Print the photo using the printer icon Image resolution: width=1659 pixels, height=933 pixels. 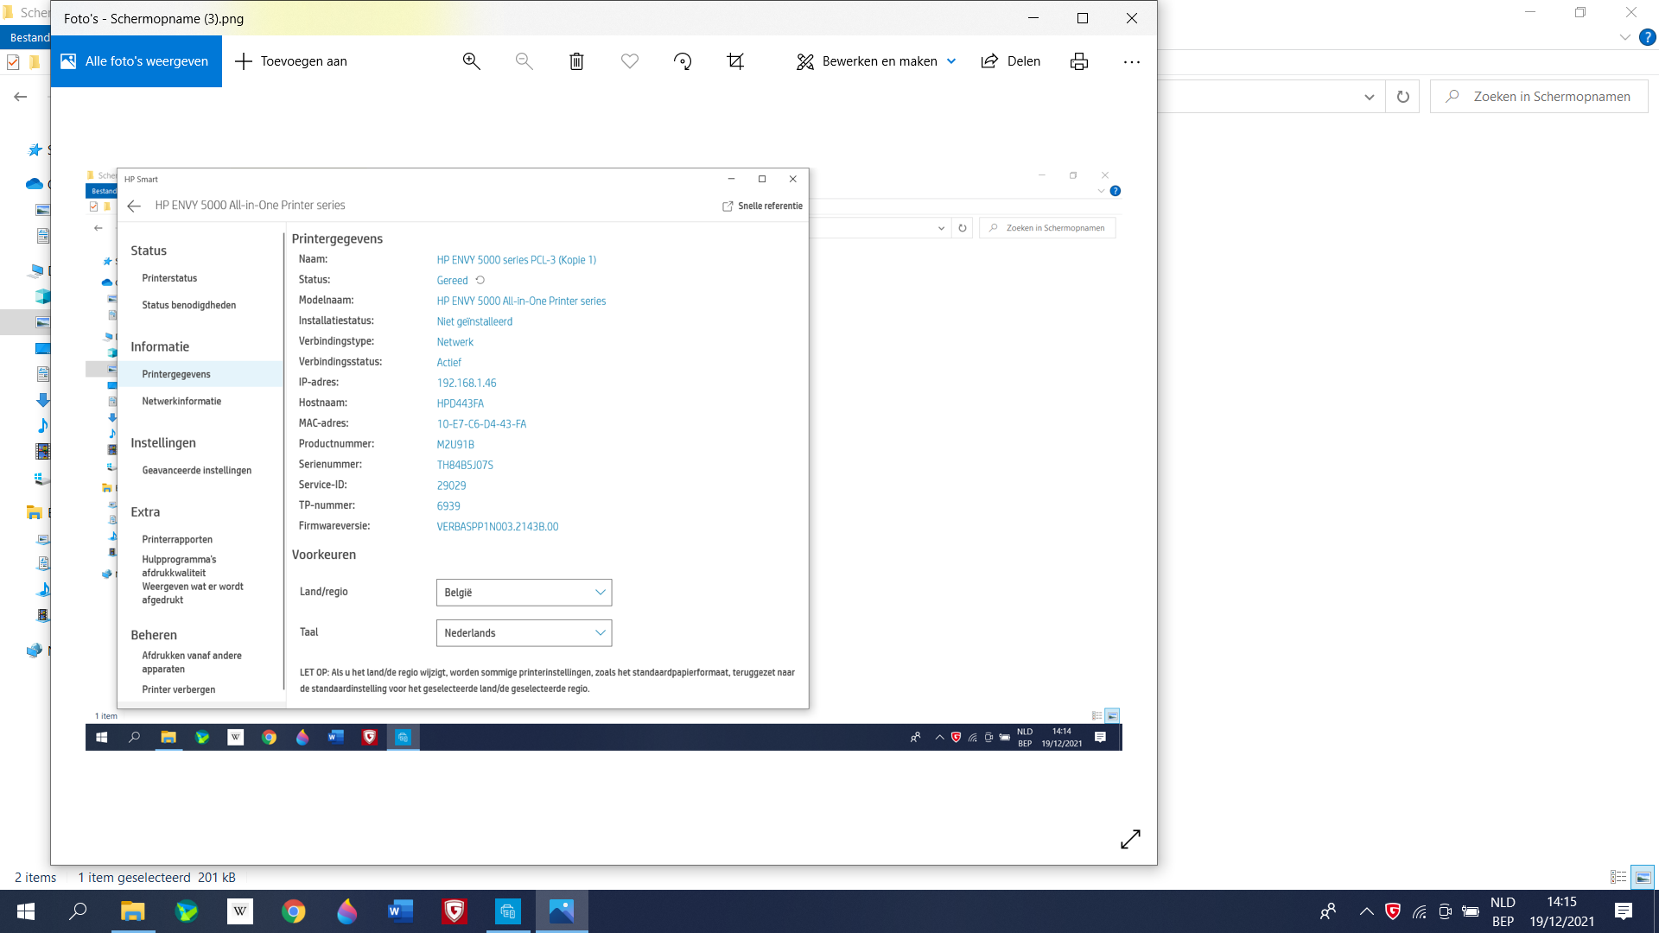point(1079,61)
